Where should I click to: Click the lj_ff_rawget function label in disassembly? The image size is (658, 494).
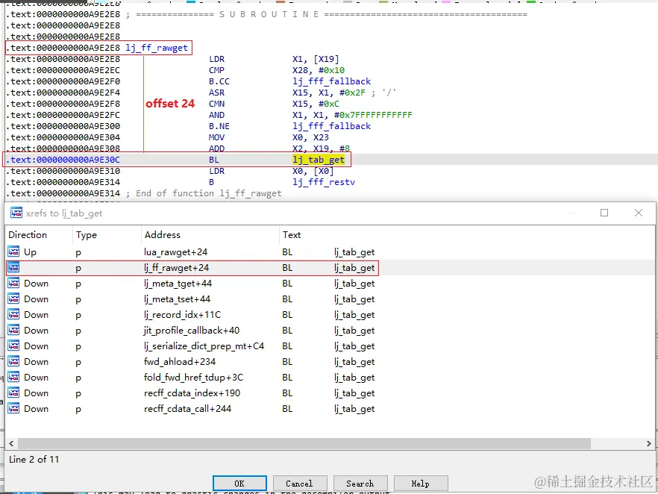157,48
